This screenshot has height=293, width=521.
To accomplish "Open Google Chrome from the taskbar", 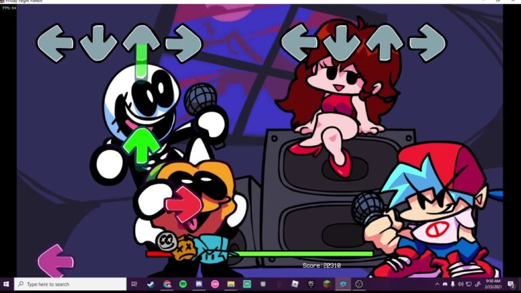I will pos(167,284).
